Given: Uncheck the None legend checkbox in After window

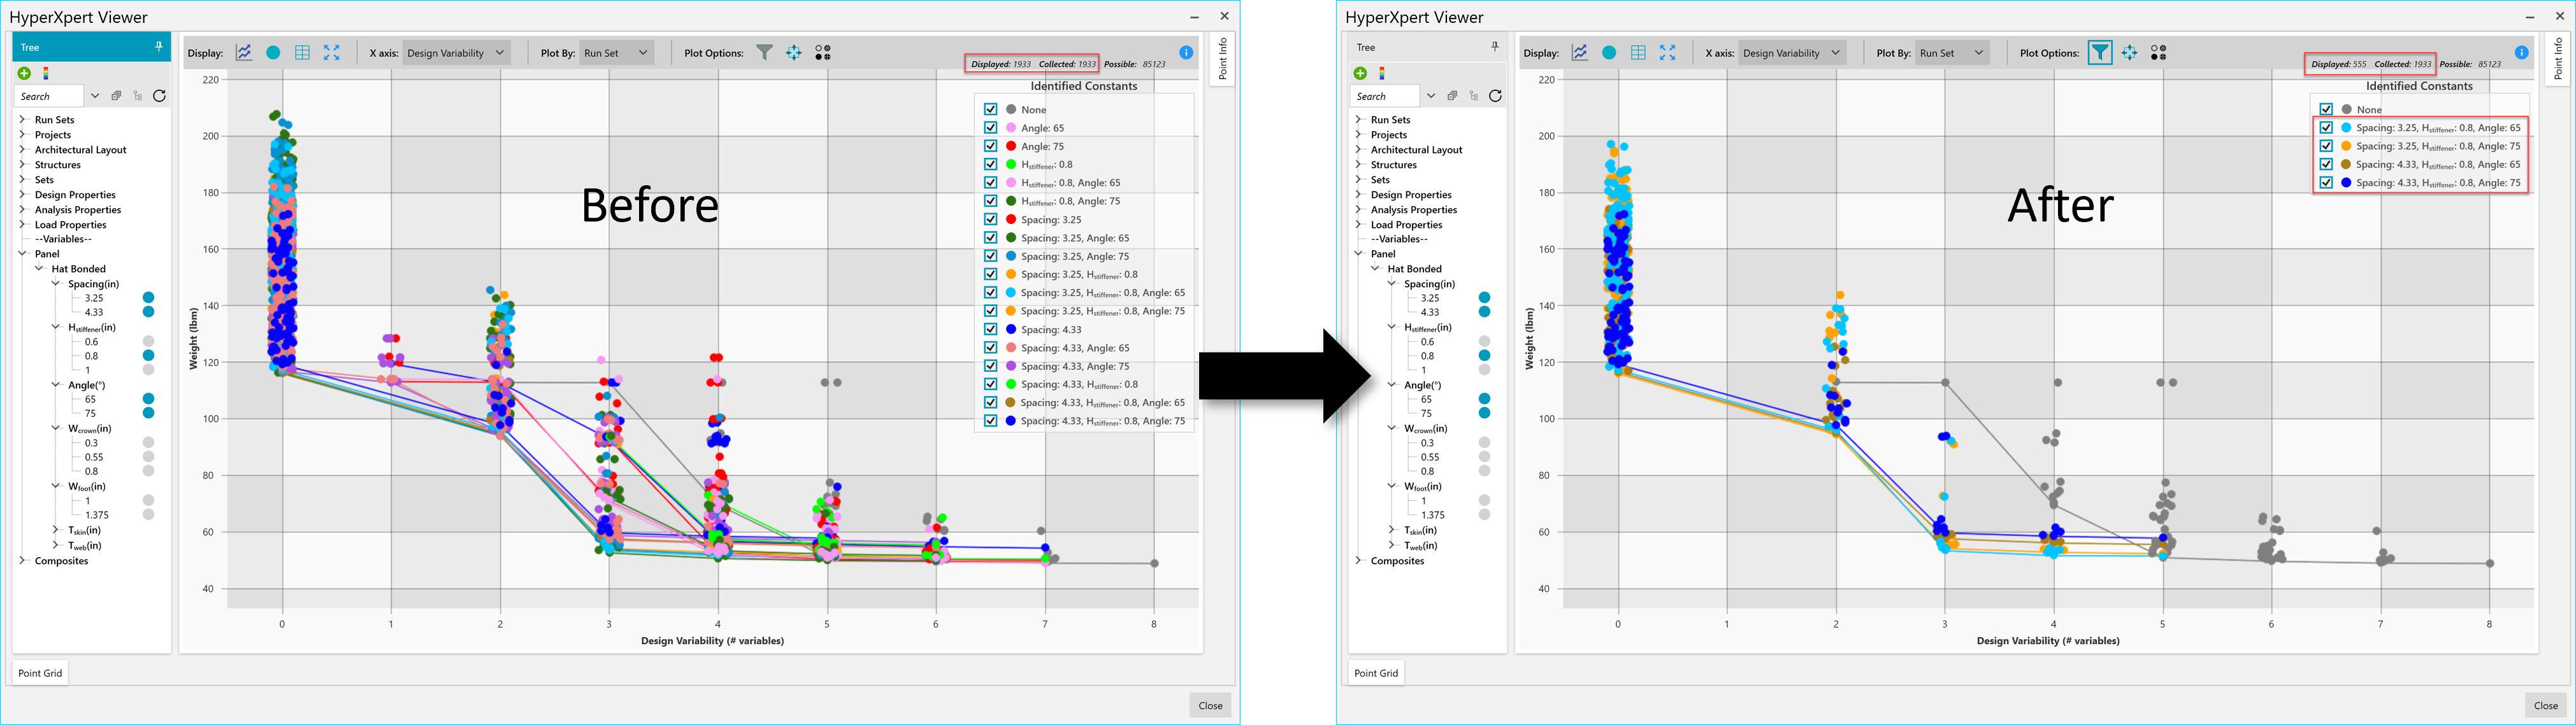Looking at the screenshot, I should [2326, 110].
